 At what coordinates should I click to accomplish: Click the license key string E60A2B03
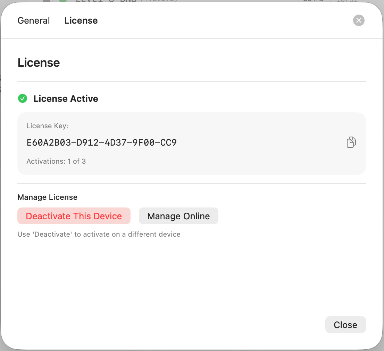point(101,142)
